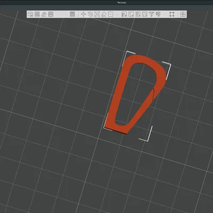This screenshot has width=213, height=213.
Task: Select the Scale tool with corner arrows
Action: tap(97, 14)
